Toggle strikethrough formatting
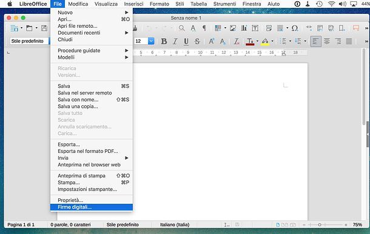 tap(197, 41)
